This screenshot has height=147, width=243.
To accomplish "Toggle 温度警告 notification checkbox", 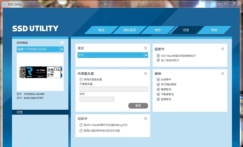I will point(158,99).
